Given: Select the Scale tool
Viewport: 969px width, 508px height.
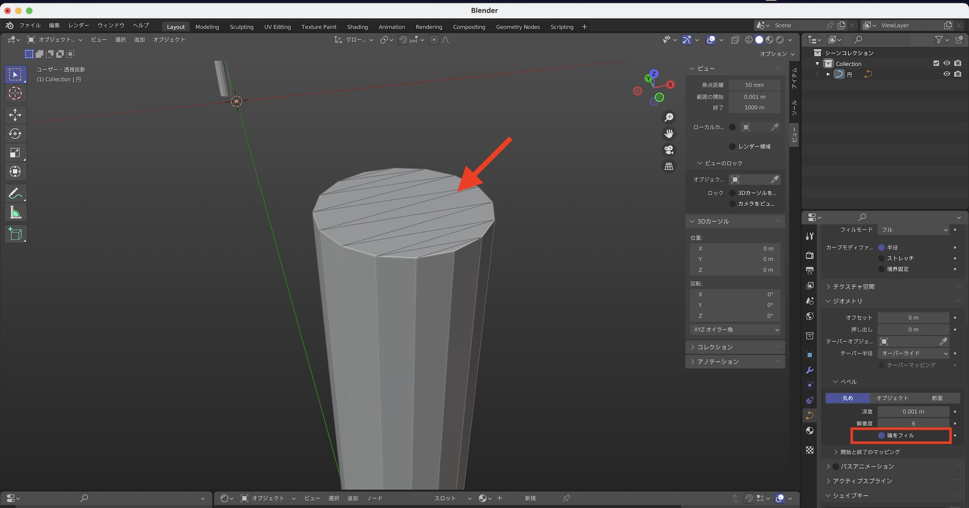Looking at the screenshot, I should click(x=15, y=153).
